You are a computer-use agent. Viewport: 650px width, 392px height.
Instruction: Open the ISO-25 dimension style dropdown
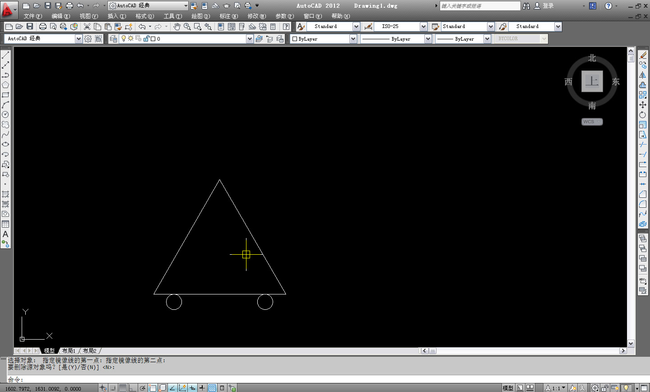tap(423, 27)
